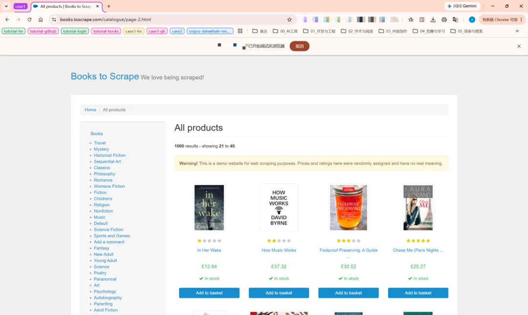Open the Science Fiction category link
This screenshot has height=315, width=528.
(x=109, y=229)
